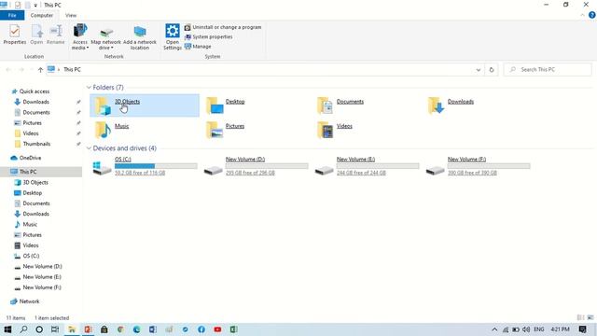The height and width of the screenshot is (336, 597).
Task: Open the 3D Objects folder icon
Action: 103,105
